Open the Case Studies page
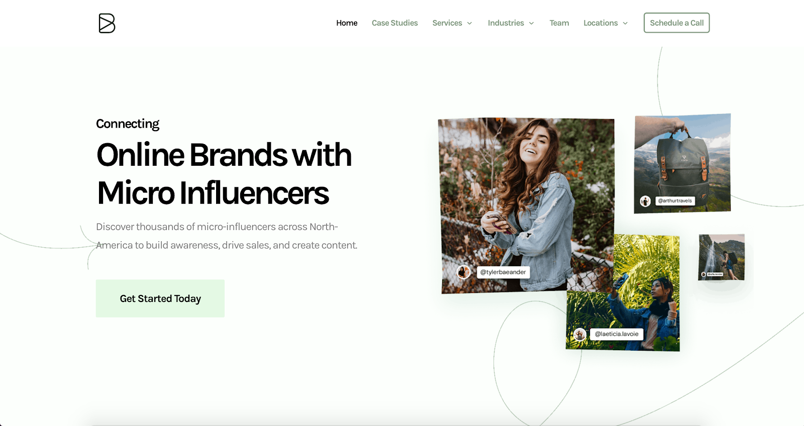This screenshot has height=426, width=804. tap(395, 23)
